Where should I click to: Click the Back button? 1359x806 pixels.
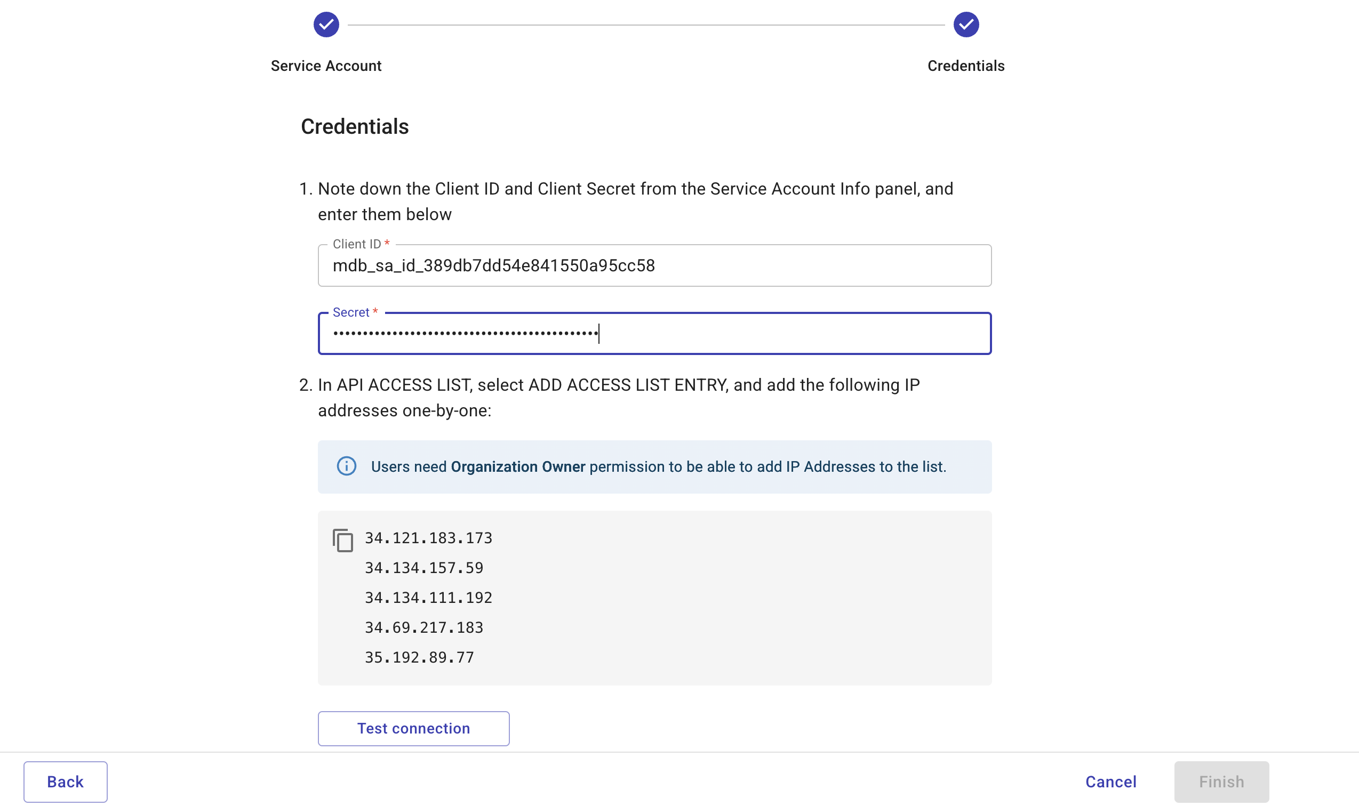click(65, 781)
